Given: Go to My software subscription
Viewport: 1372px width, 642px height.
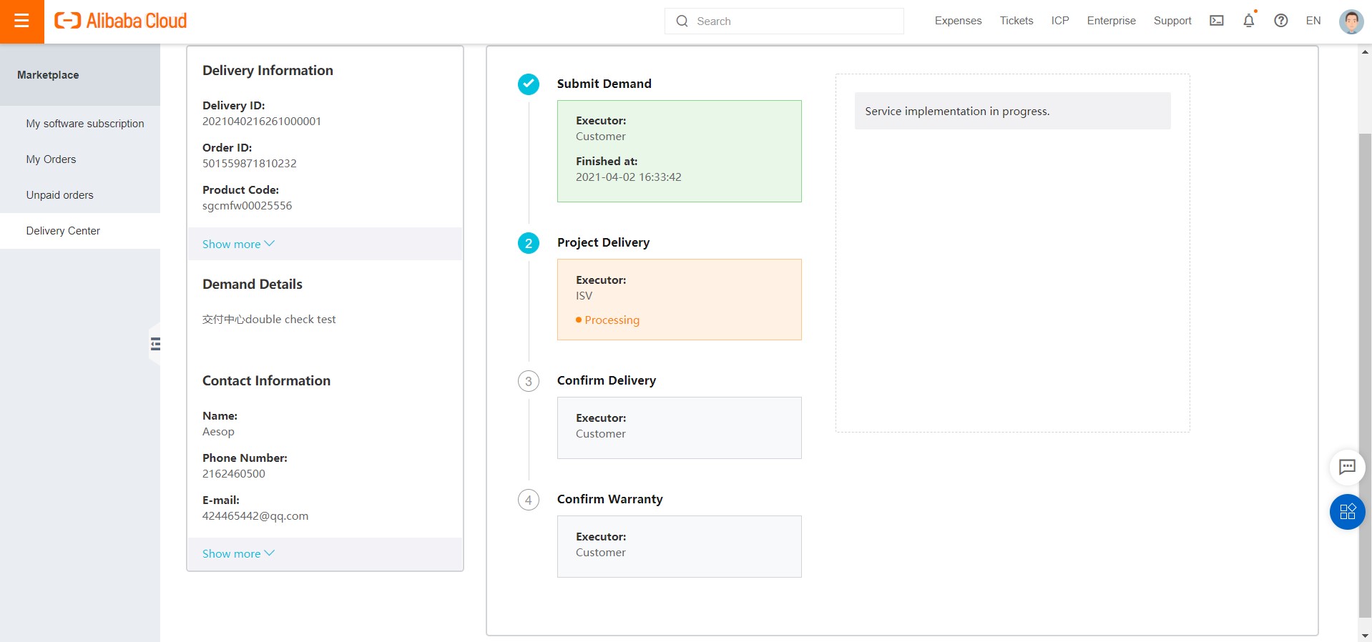Looking at the screenshot, I should (x=85, y=124).
